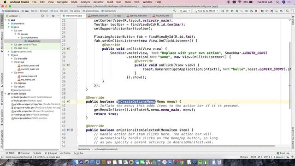Toggle the Gradle side panel
295x166 pixels.
tap(293, 21)
